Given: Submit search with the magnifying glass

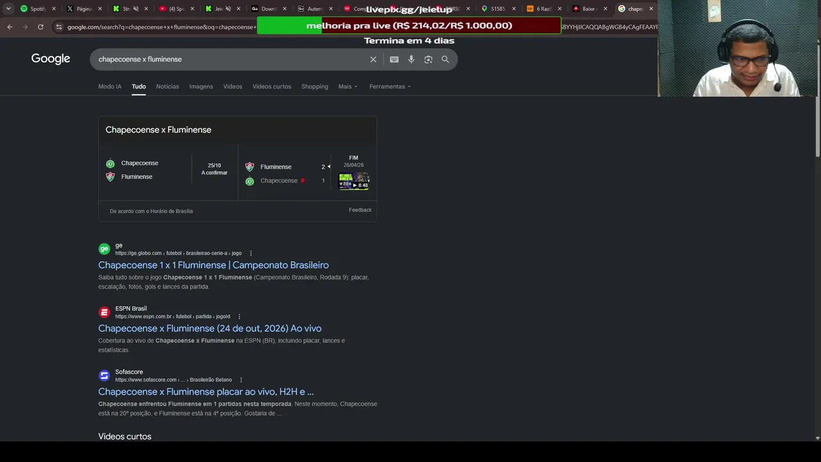Looking at the screenshot, I should coord(445,59).
